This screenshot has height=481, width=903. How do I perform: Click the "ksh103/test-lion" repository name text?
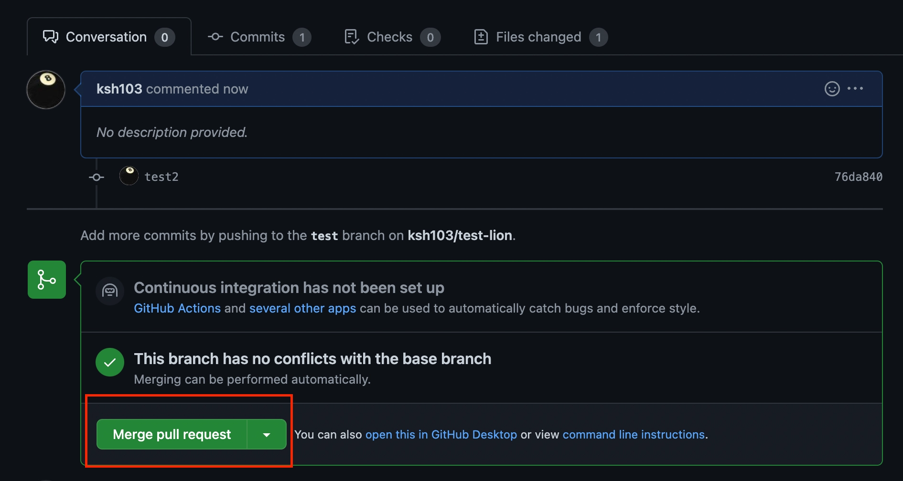click(460, 235)
